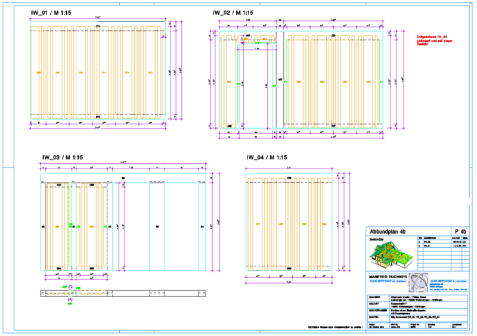
Task: Select the IW_04 / M 1:15 heading
Action: pyautogui.click(x=267, y=157)
